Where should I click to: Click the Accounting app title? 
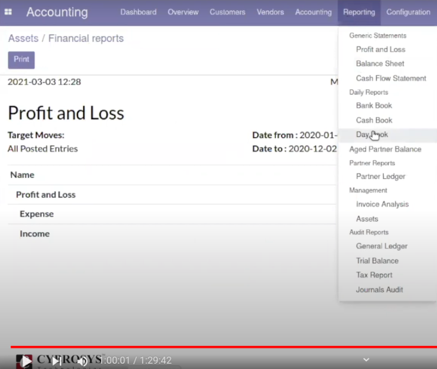pos(57,12)
